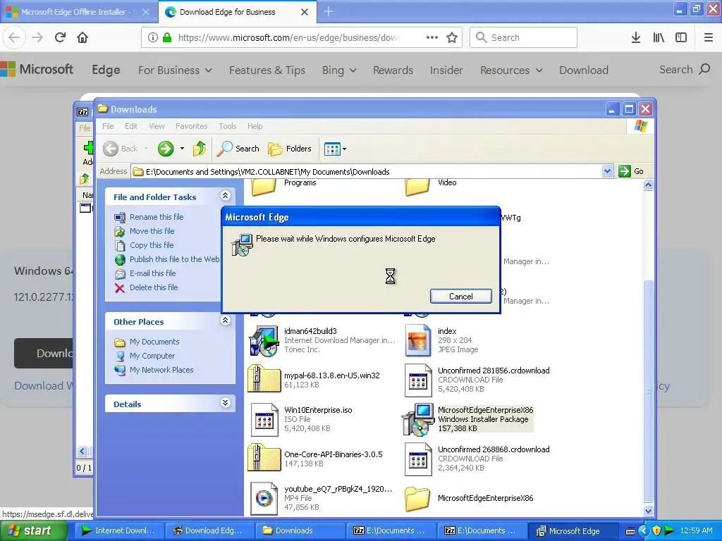Click Rename this file
722x541 pixels.
coord(157,217)
